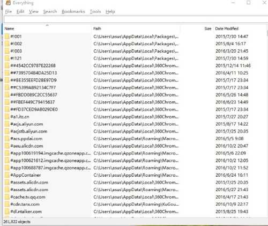Select folder icon of #dl.ntalker.com
The width and height of the screenshot is (268, 226).
(7, 212)
